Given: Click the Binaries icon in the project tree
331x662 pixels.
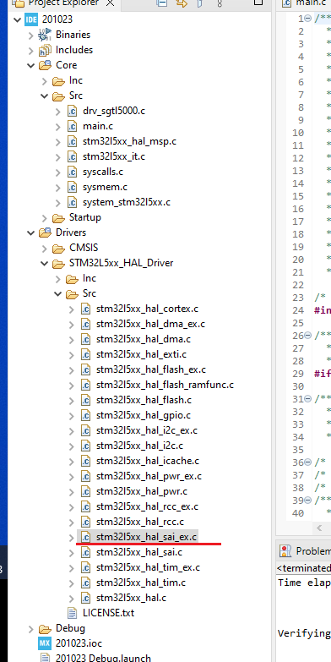Looking at the screenshot, I should click(45, 35).
